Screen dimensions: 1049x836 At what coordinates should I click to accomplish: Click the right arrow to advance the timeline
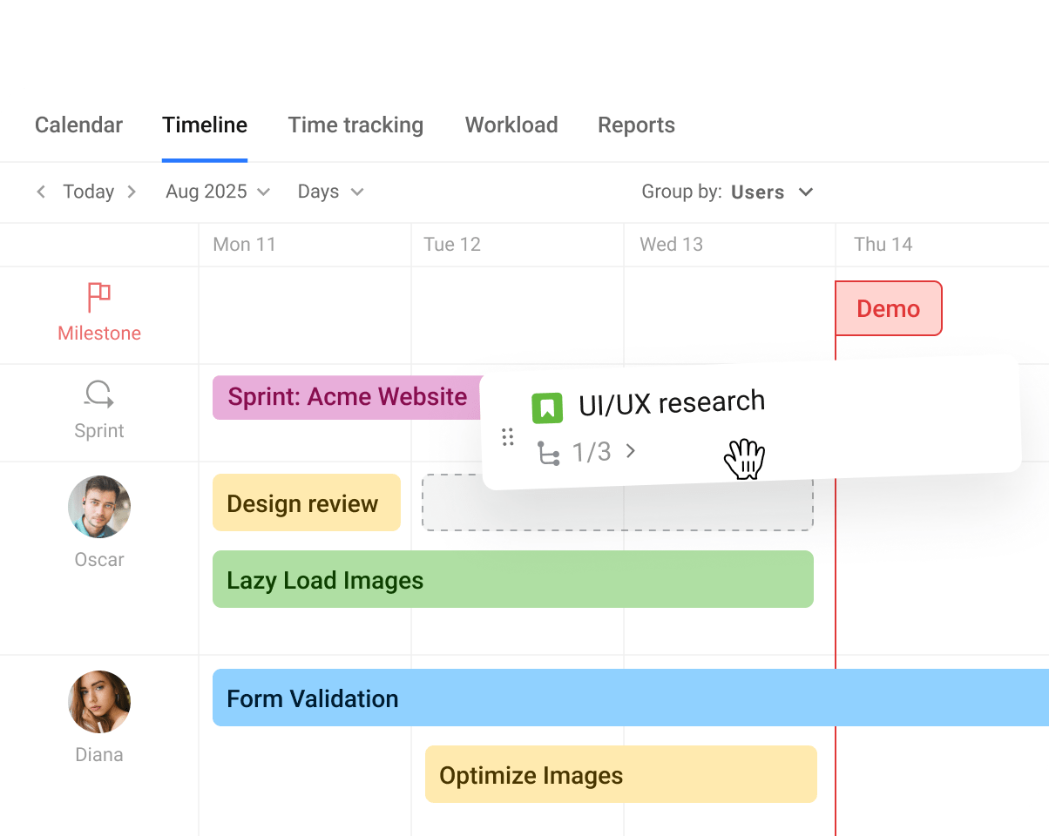132,192
